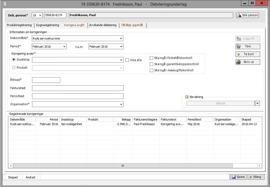Viewport: 270px width, 187px height.
Task: Click the 2016-04-13 date cell
Action: click(251, 124)
